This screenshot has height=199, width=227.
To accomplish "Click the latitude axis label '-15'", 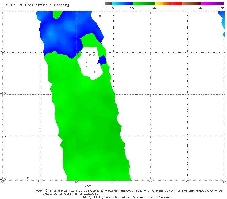I will [x=3, y=136].
